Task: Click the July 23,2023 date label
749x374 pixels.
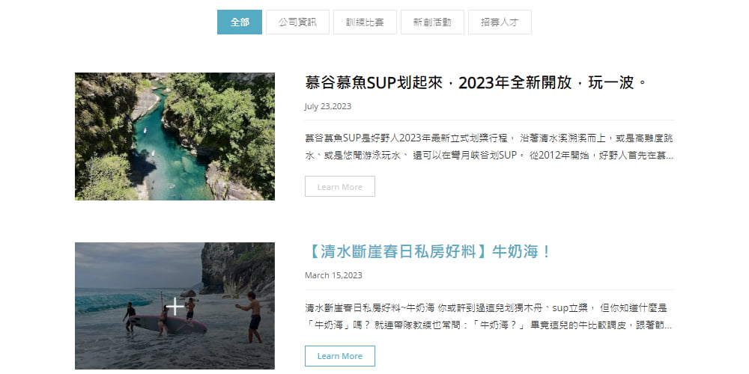Action: point(328,106)
